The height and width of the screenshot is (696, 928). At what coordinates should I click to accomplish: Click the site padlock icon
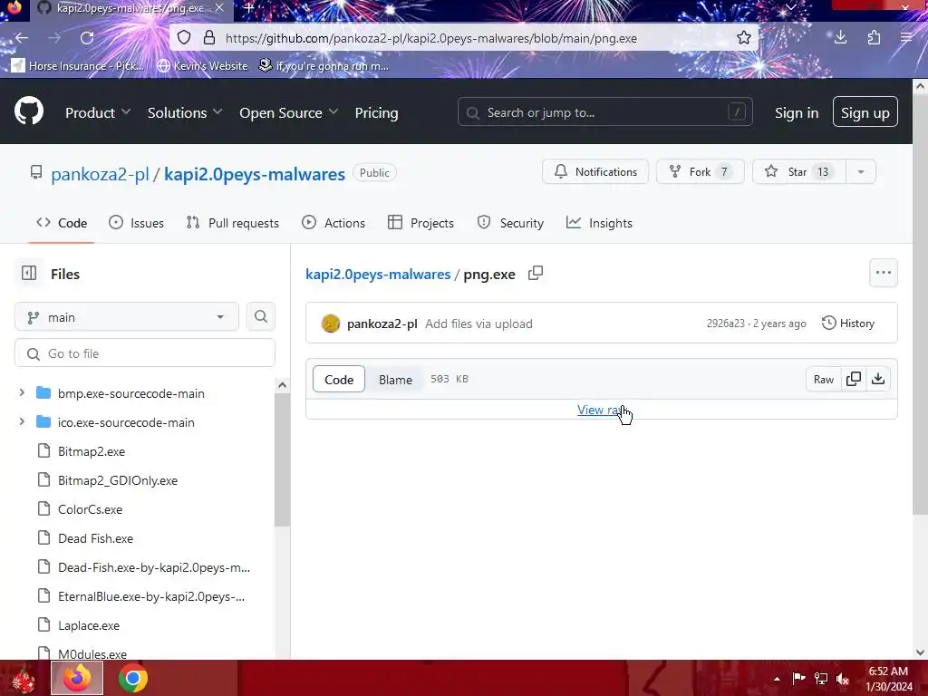(209, 38)
